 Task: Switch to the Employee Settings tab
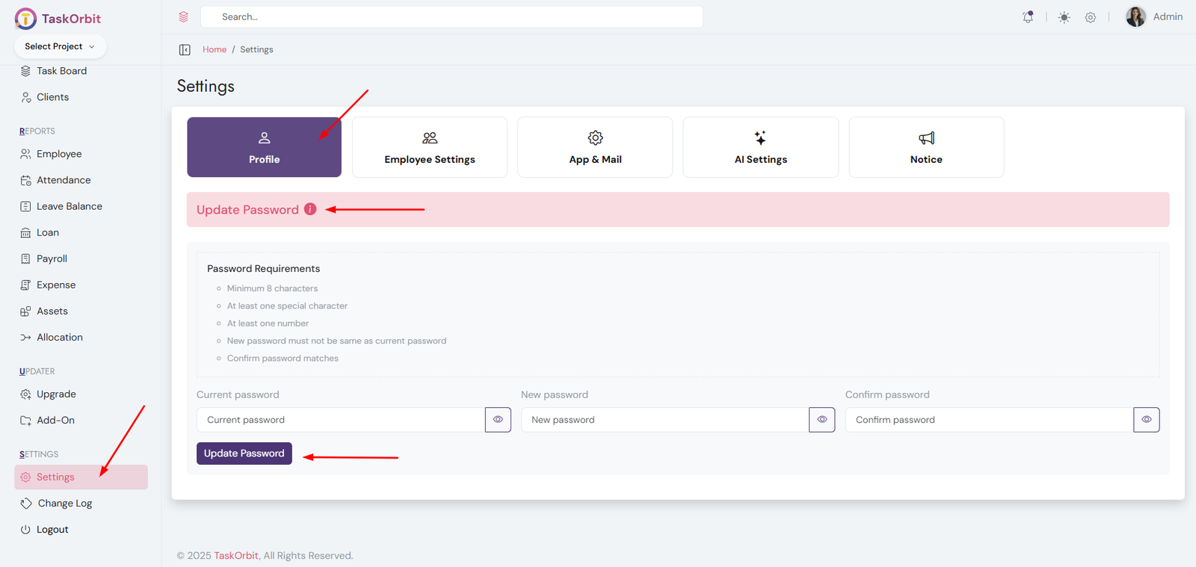click(430, 147)
